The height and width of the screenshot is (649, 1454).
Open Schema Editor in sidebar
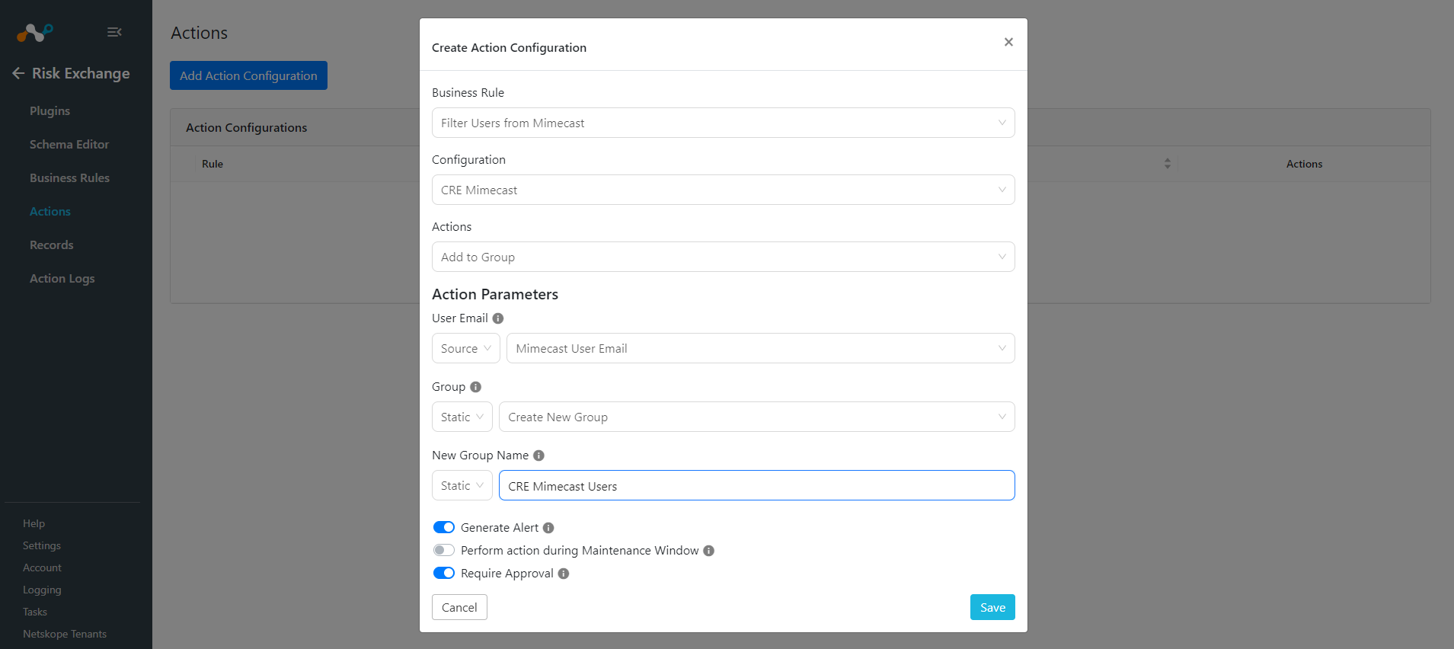tap(69, 145)
